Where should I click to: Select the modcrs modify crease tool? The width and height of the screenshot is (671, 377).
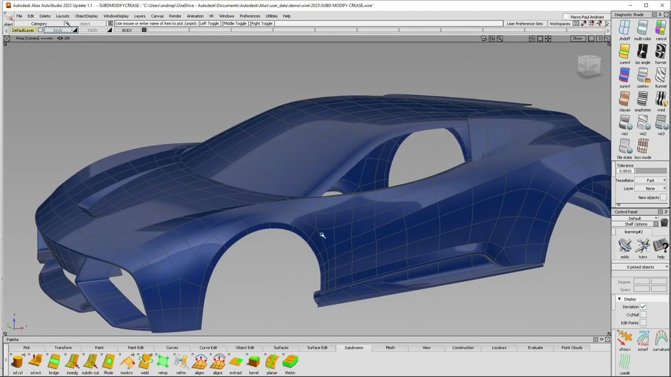tap(126, 361)
